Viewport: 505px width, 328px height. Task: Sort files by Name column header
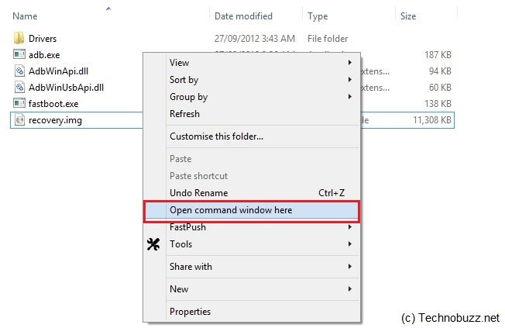pos(25,16)
